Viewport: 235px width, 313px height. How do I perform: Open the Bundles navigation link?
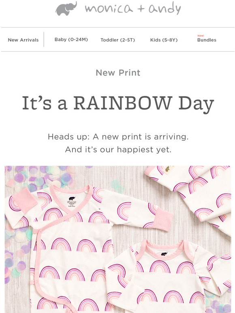(x=207, y=40)
